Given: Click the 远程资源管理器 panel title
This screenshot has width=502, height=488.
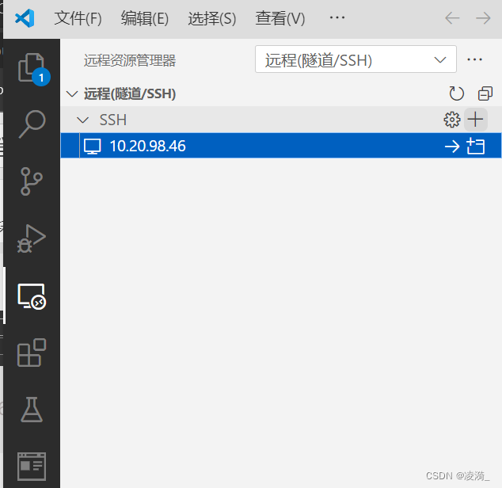Looking at the screenshot, I should (130, 60).
